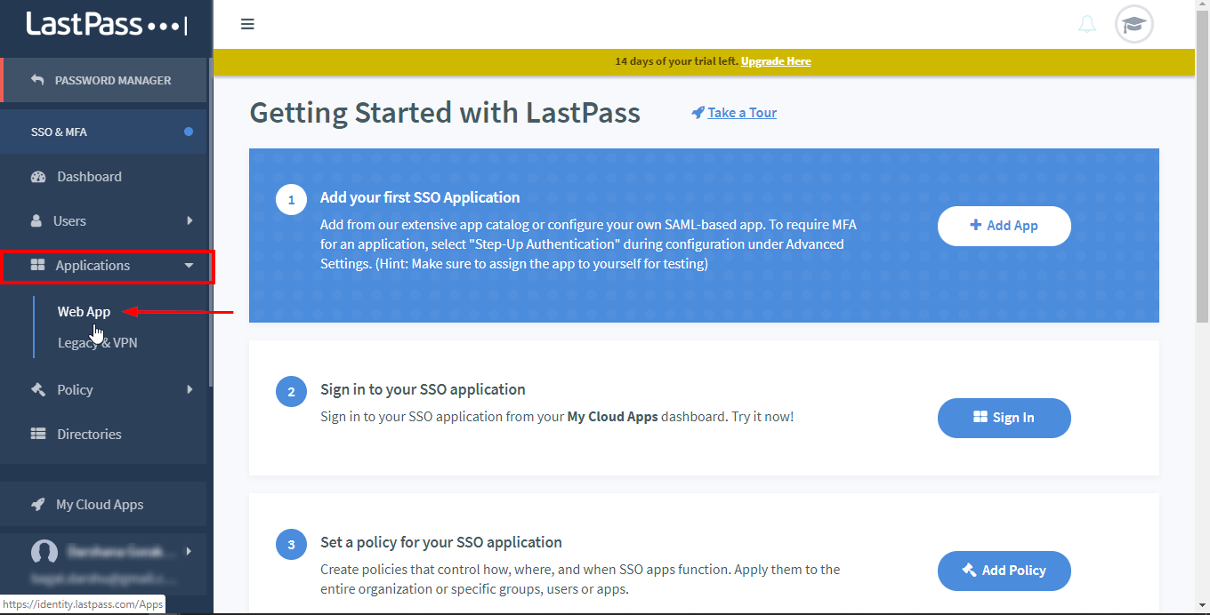Image resolution: width=1210 pixels, height=615 pixels.
Task: Click the hamburger menu icon
Action: 247,24
